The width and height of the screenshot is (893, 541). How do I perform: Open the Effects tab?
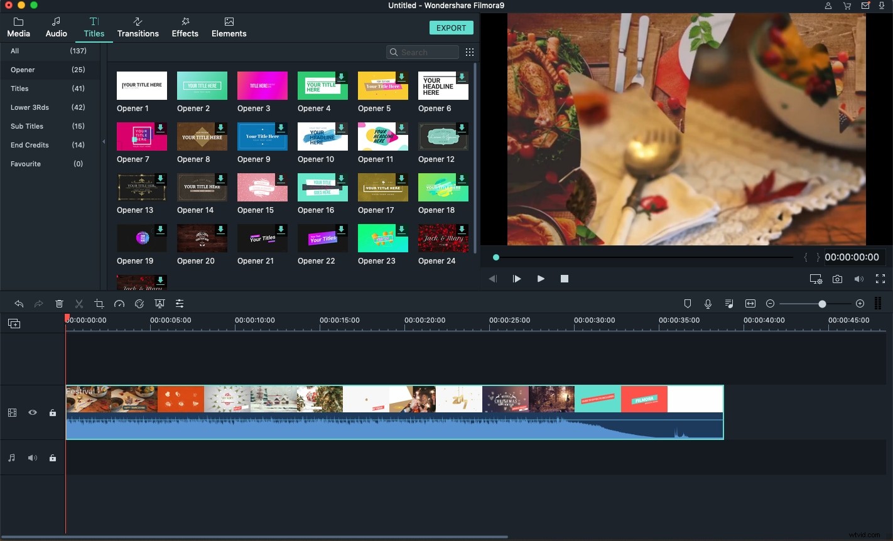(x=185, y=28)
